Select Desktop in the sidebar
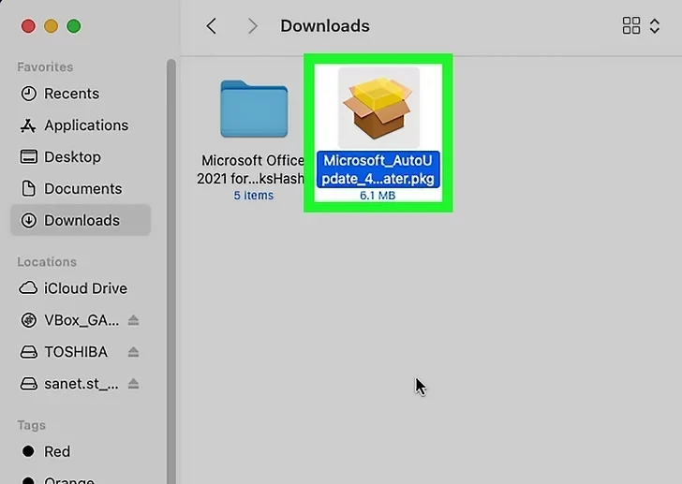This screenshot has height=484, width=682. [81, 157]
